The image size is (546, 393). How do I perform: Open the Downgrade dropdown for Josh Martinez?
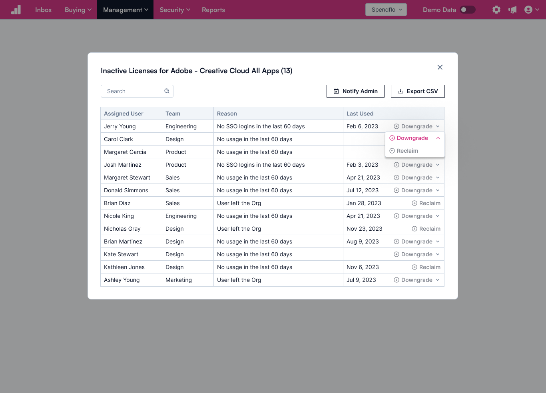click(x=416, y=165)
